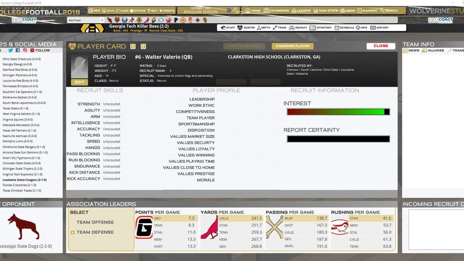Open the Search tool

click(388, 11)
